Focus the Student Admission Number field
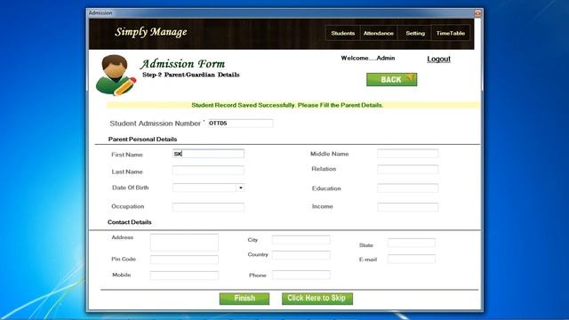The image size is (569, 320). [240, 124]
